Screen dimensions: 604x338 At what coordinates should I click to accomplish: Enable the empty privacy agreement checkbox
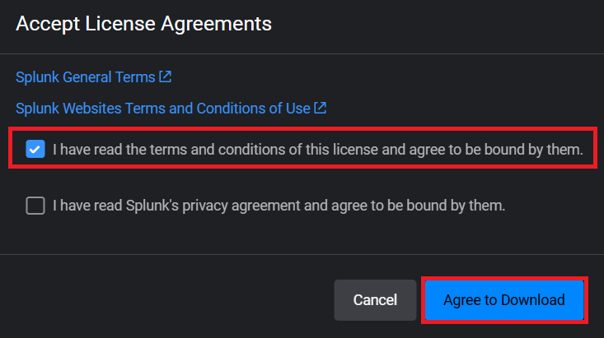(35, 206)
